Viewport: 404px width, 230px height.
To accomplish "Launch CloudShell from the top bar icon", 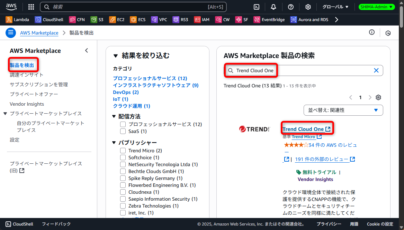I will coord(257,7).
